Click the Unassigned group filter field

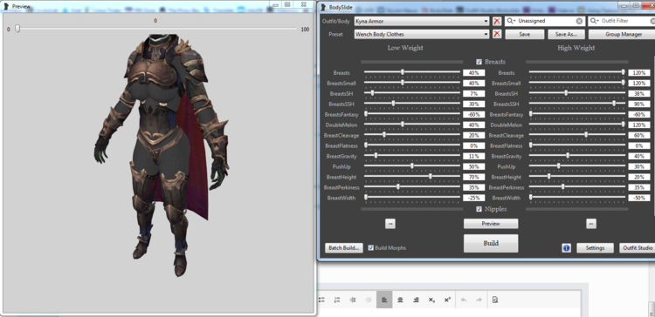tap(546, 21)
